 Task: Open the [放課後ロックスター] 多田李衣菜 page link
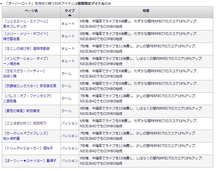(x=30, y=86)
